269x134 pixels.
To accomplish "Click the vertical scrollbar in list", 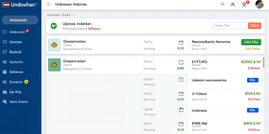I will [x=263, y=62].
